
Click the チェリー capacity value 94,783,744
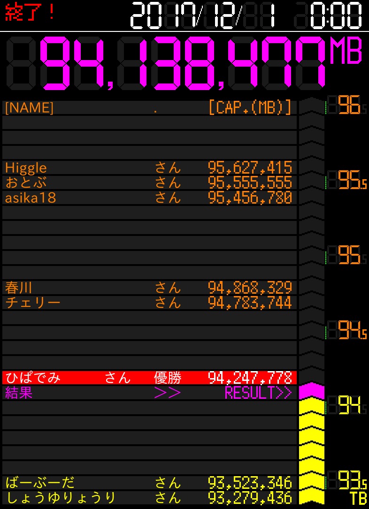click(x=250, y=303)
